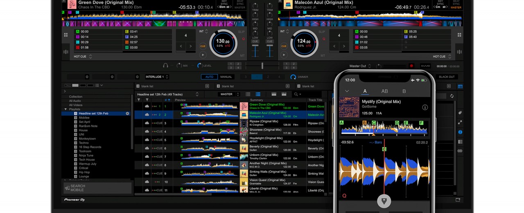Click left deck hot cue A 00:00
The height and width of the screenshot is (213, 524).
point(98,32)
